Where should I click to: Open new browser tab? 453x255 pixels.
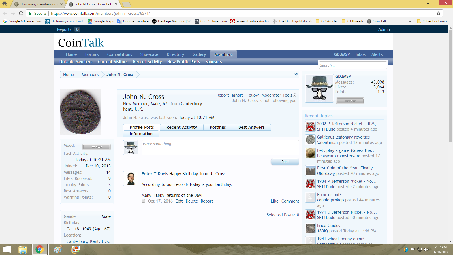click(x=126, y=4)
